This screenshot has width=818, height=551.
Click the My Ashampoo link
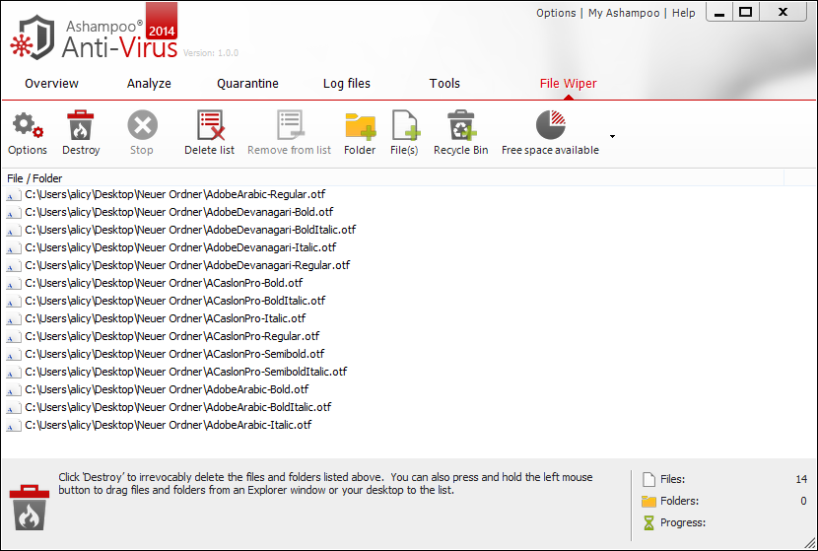pyautogui.click(x=626, y=13)
